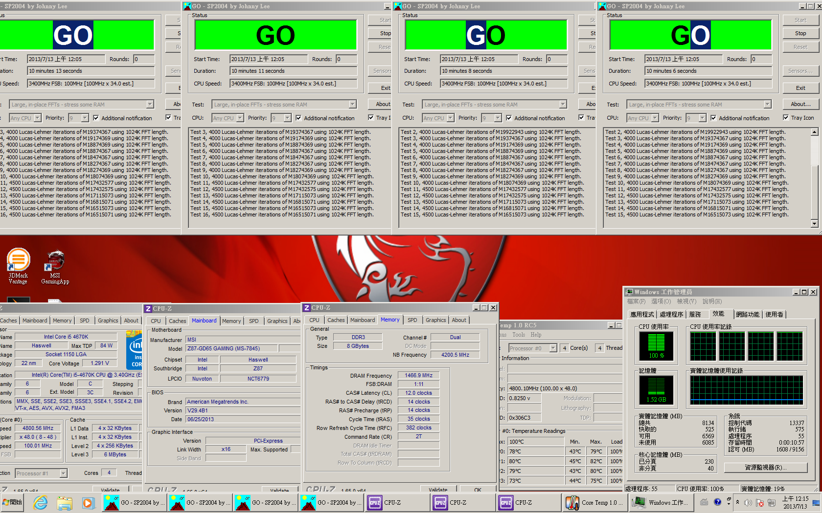Click the CPU Speed field in the SP2004 window at 11 seconds

click(293, 84)
